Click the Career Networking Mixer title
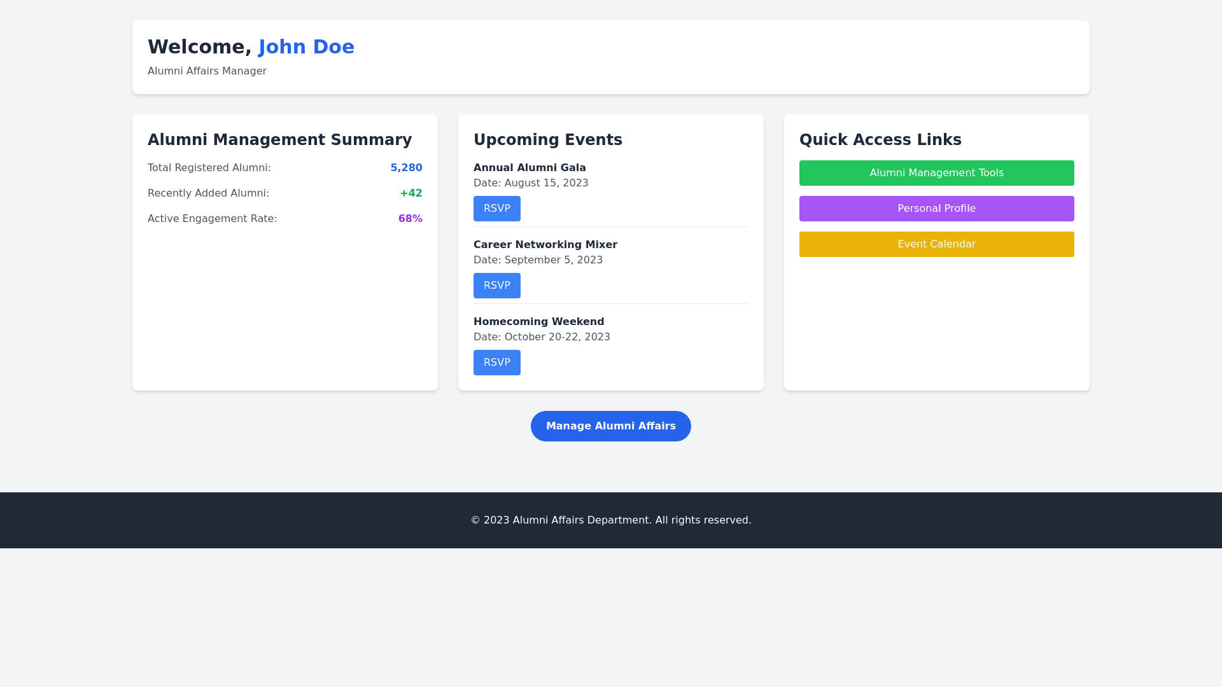1222x687 pixels. [x=545, y=245]
